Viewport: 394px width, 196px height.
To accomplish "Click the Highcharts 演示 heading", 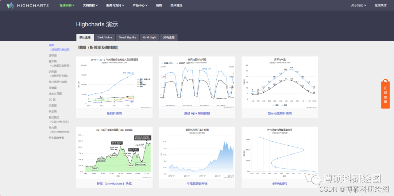I will [97, 24].
